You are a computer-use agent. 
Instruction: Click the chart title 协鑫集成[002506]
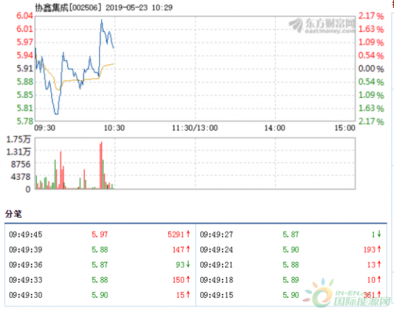coord(68,7)
